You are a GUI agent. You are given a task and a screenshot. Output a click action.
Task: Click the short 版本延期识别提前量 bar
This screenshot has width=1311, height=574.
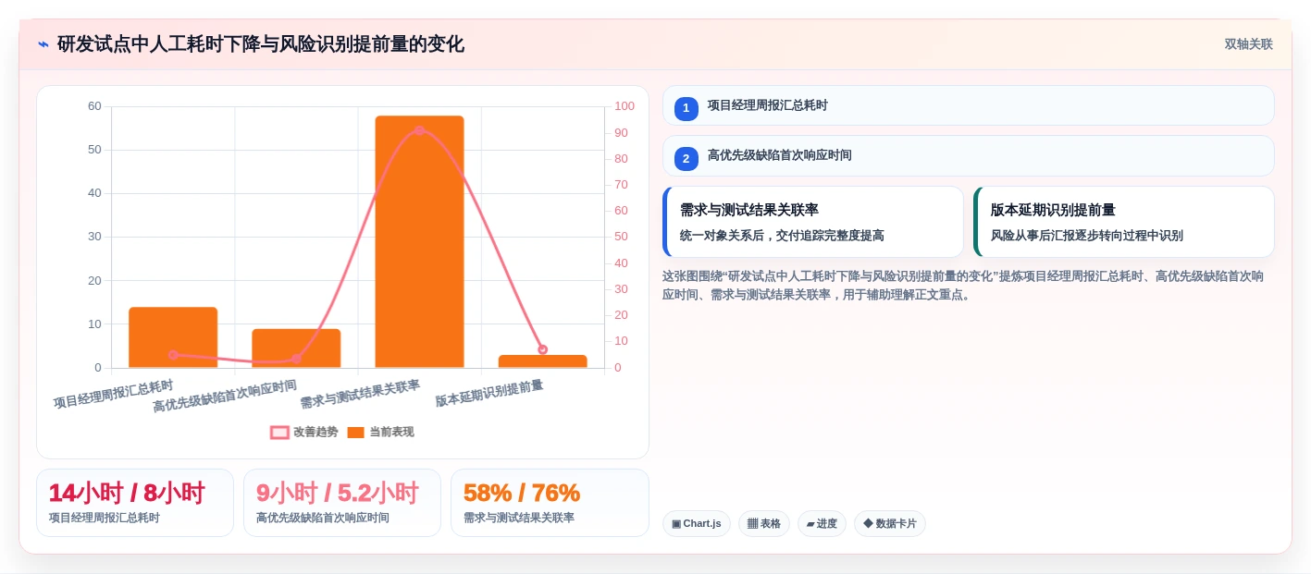pyautogui.click(x=542, y=361)
